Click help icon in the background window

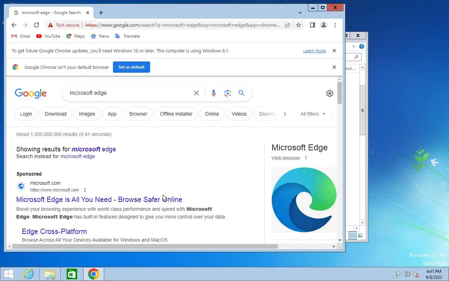coord(362,46)
